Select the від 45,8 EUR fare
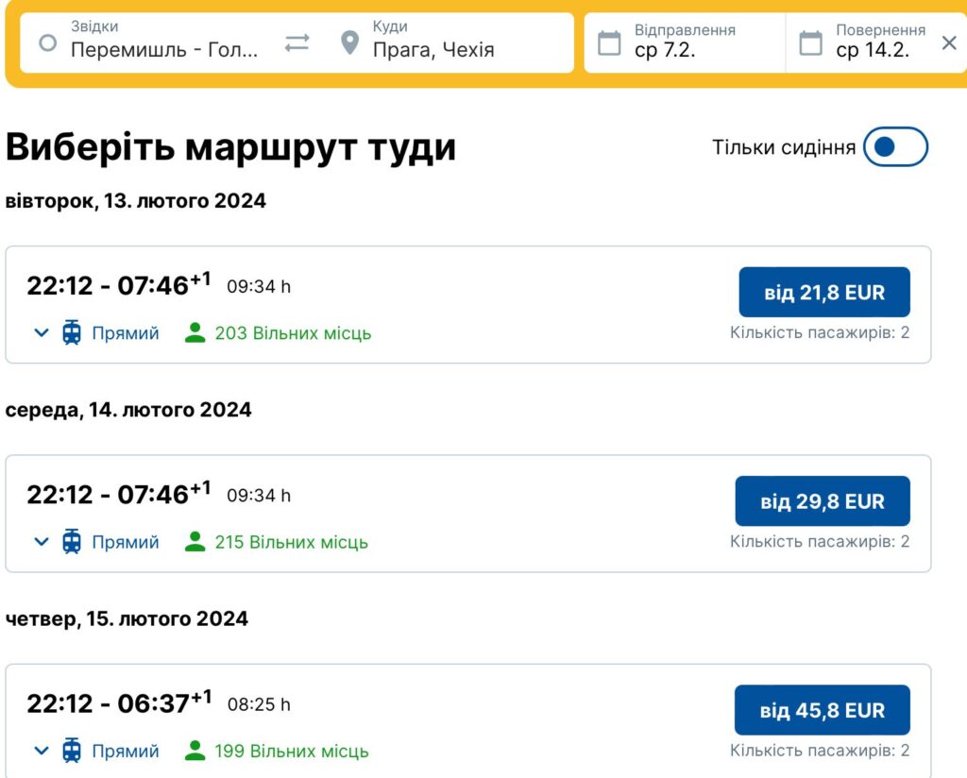This screenshot has width=967, height=778. click(823, 710)
